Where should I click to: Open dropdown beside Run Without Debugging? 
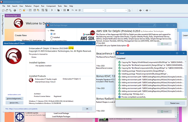(x=61, y=10)
